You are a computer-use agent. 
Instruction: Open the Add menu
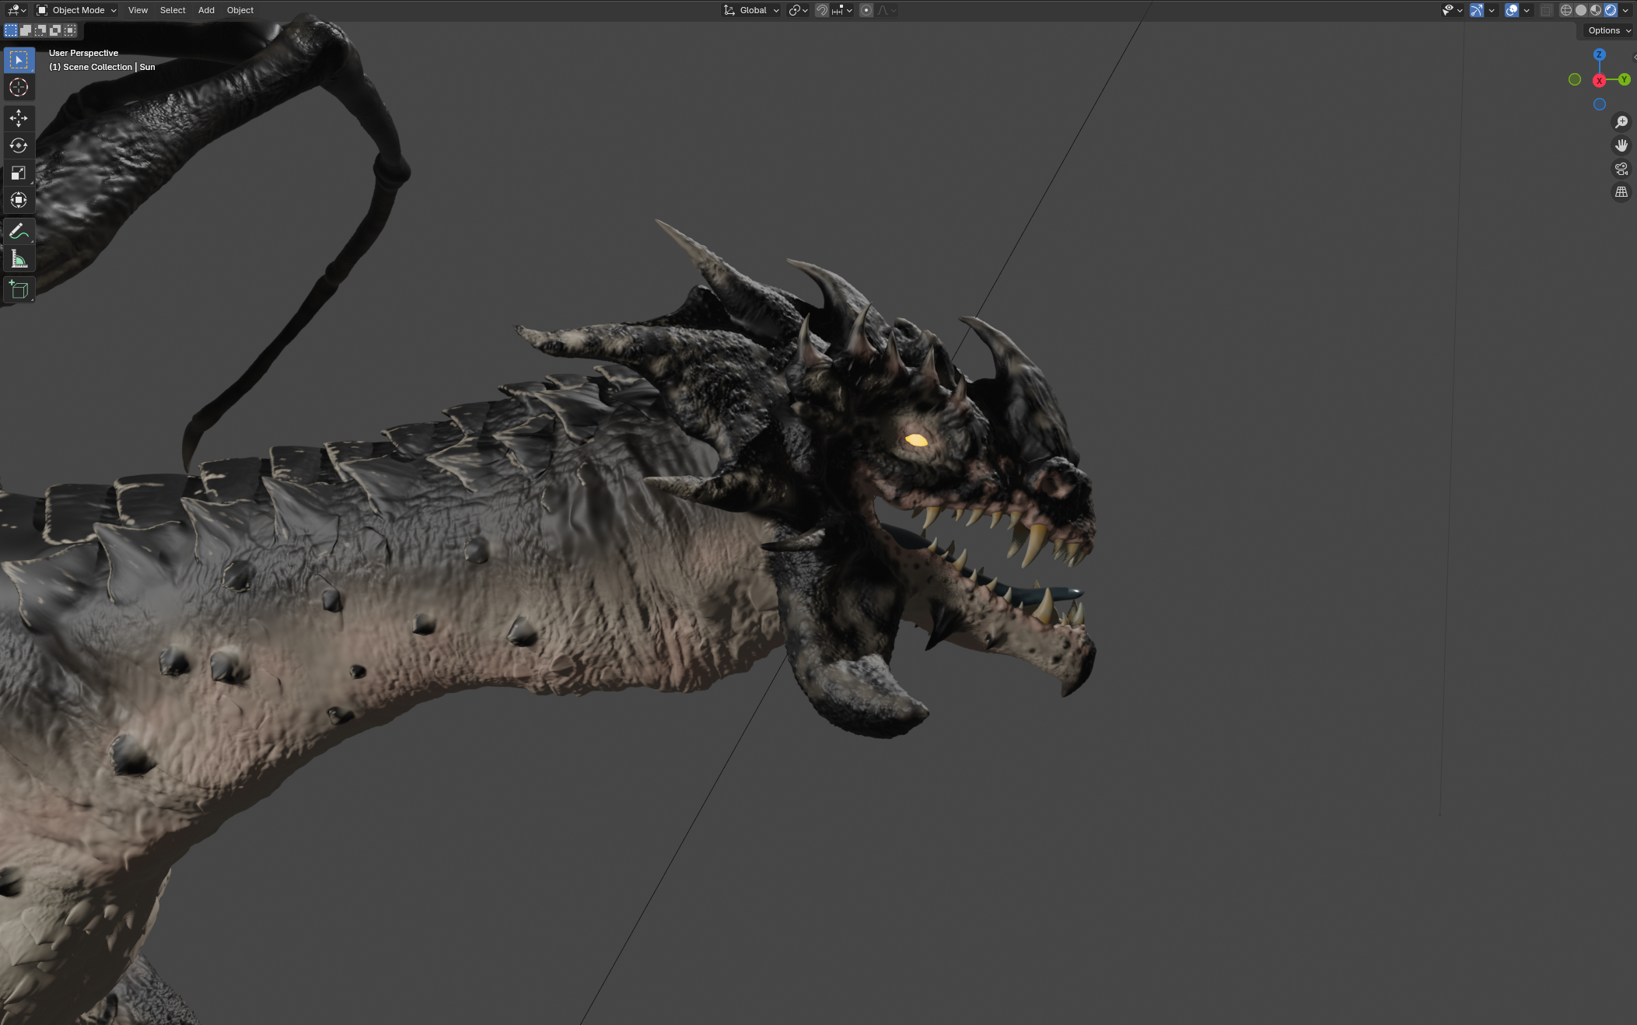pos(206,10)
